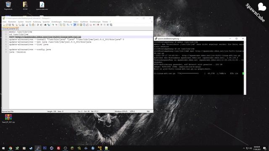
Task: Click the 'update-alternatives --set java' line
Action: pos(50,42)
